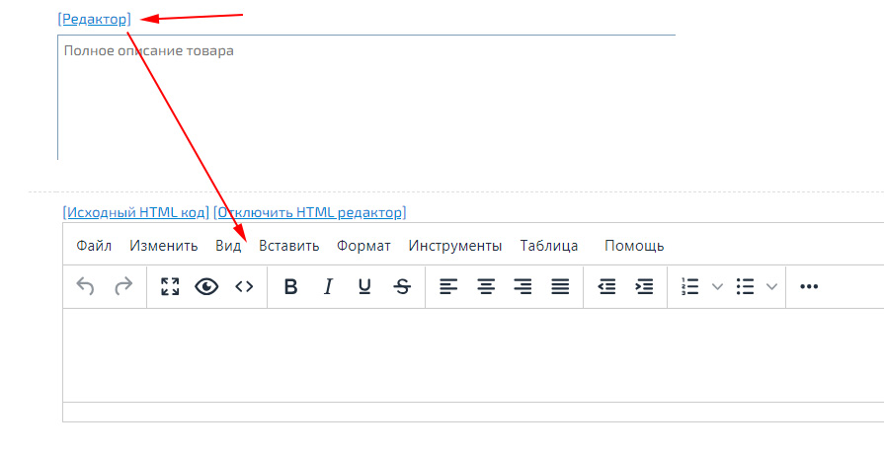The image size is (884, 455).
Task: Click the eye Preview icon
Action: pyautogui.click(x=206, y=286)
